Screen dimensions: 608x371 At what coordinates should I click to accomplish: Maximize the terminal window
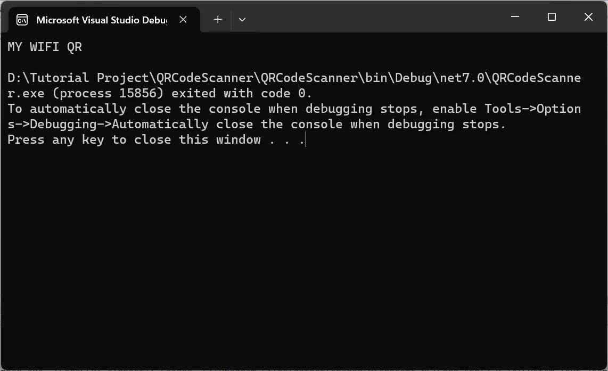click(x=552, y=17)
